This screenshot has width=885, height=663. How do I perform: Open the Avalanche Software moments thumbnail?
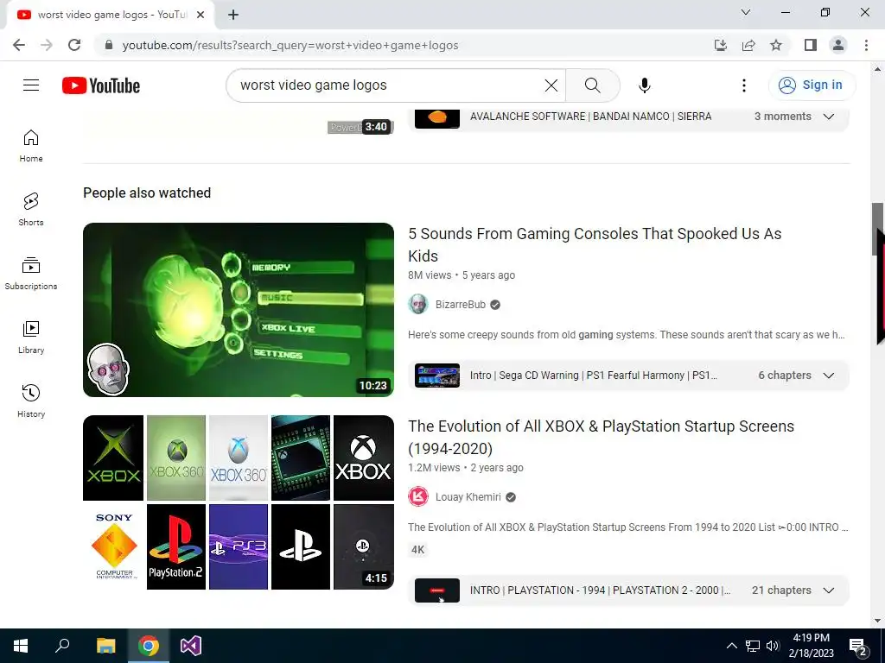[x=437, y=117]
